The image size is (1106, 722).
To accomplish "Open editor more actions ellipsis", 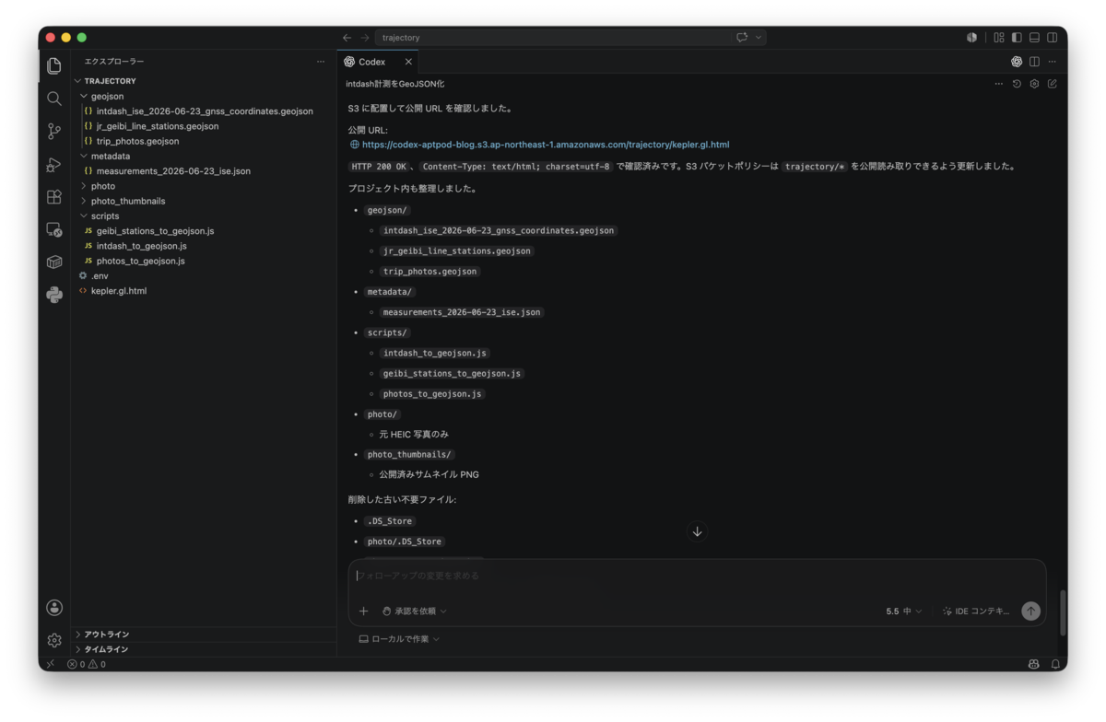I will coord(1052,62).
